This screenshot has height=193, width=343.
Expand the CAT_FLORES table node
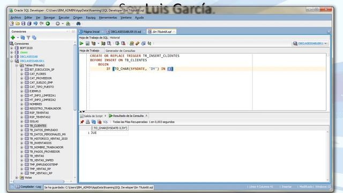21,74
